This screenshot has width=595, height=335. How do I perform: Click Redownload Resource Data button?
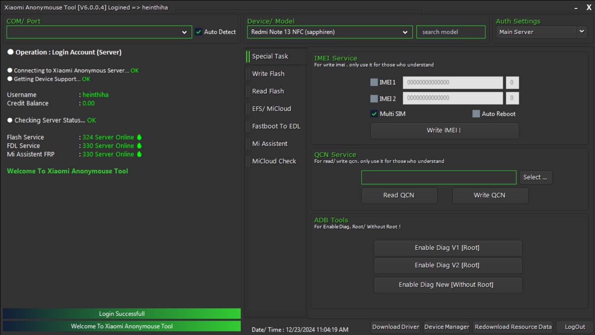point(513,327)
